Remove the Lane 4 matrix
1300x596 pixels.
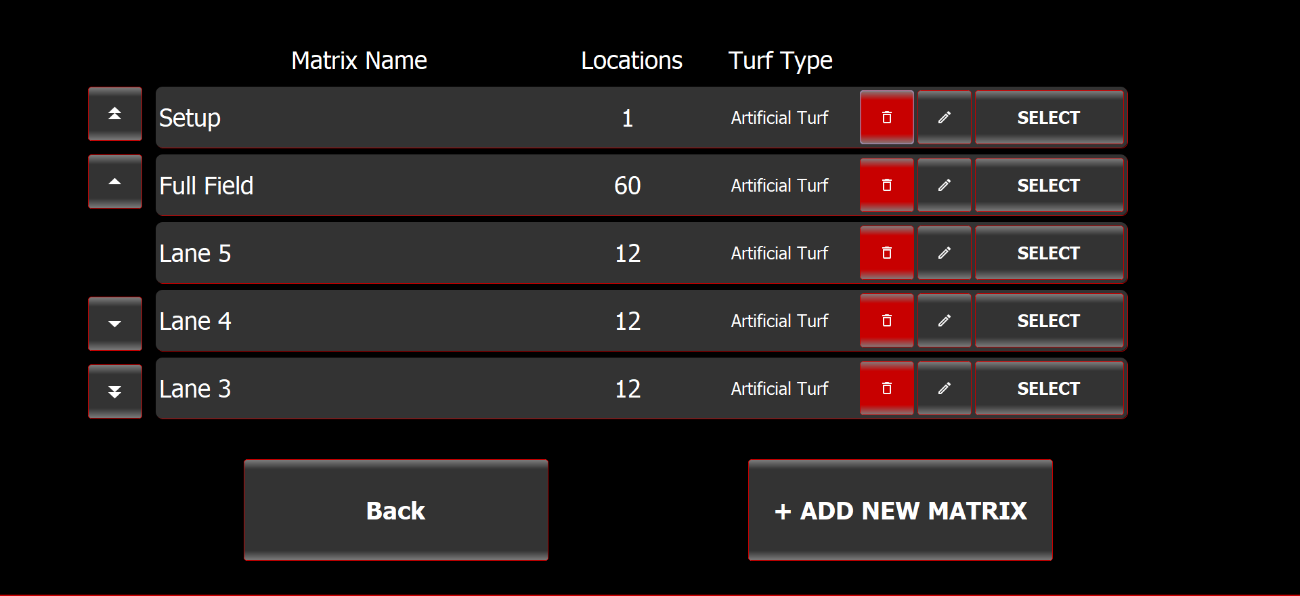pyautogui.click(x=886, y=320)
